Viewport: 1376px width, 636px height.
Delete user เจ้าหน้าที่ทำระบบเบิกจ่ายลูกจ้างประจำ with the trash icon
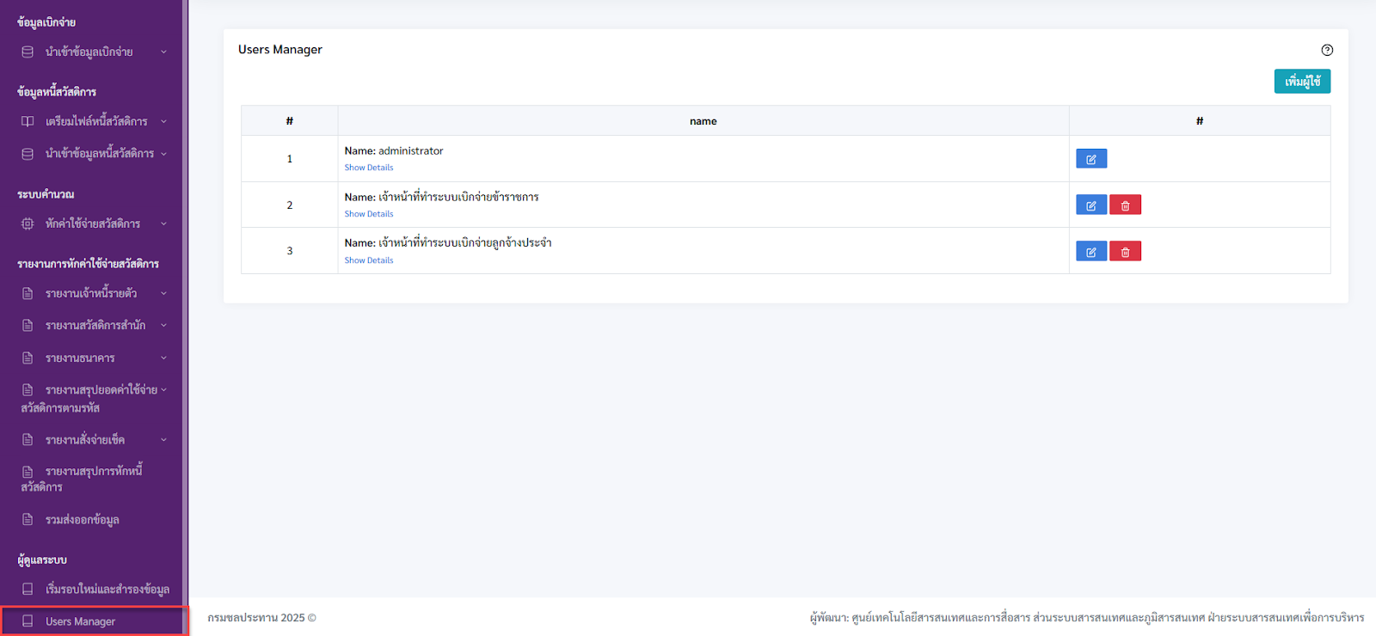pos(1125,252)
